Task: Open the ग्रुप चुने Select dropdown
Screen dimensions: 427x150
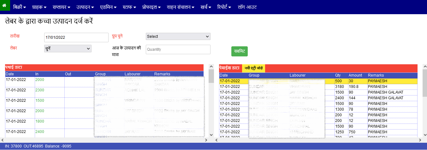Action: pos(178,37)
